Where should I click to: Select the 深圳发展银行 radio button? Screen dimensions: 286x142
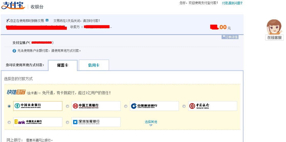pyautogui.click(x=67, y=122)
